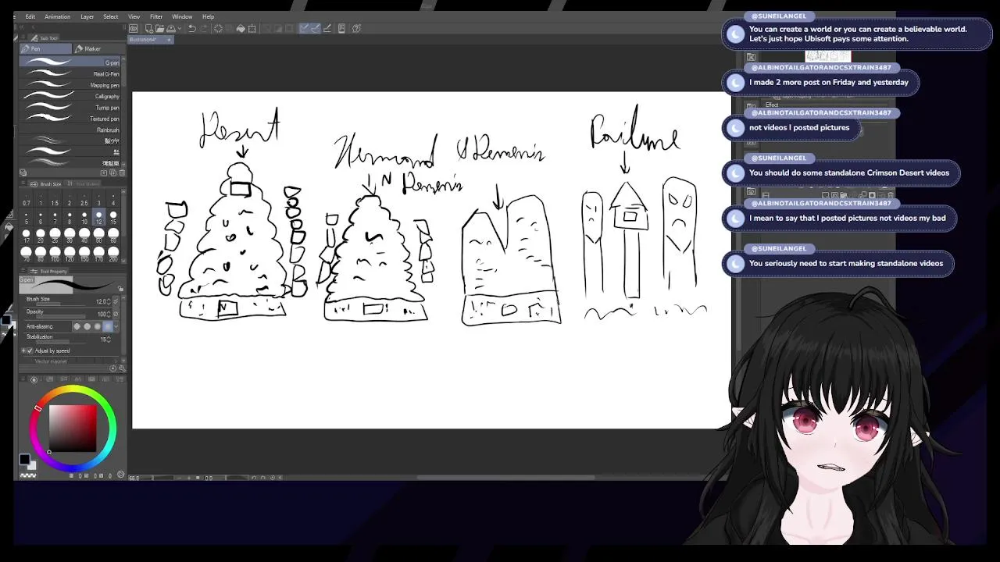Select the main drawing color swatch
The height and width of the screenshot is (562, 1000).
(24, 459)
